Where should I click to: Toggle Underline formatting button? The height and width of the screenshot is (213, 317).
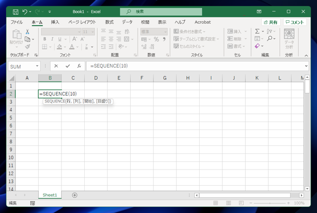(59, 39)
